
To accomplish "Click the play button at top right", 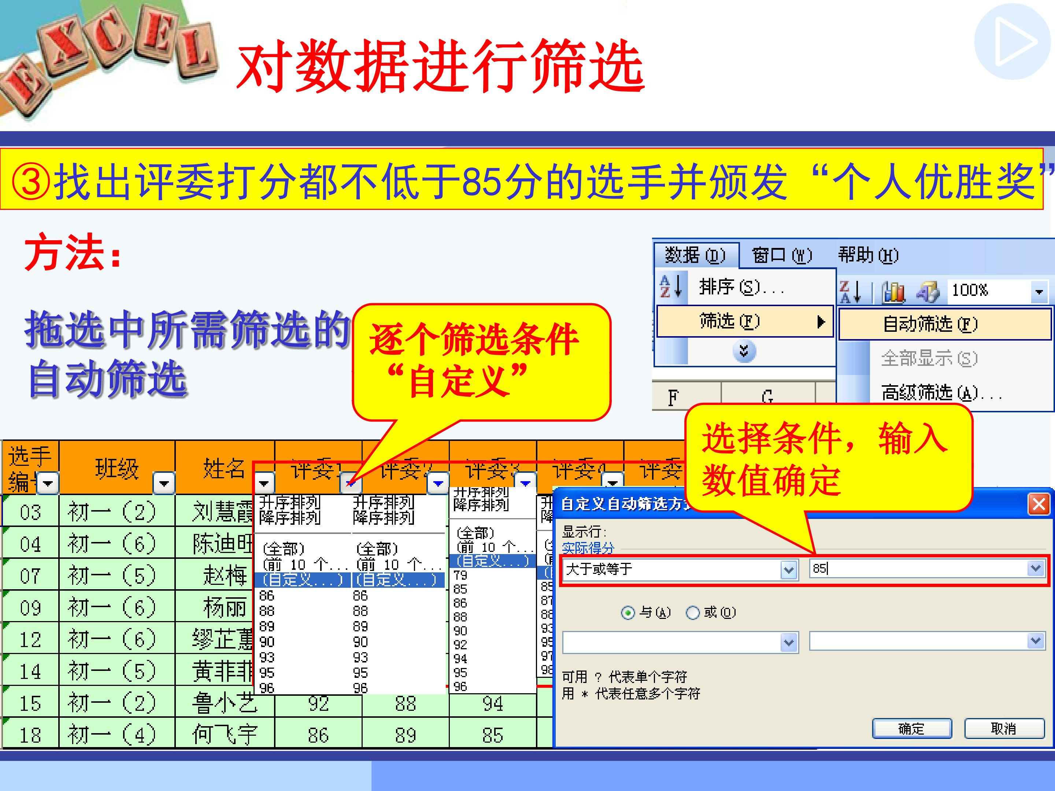I will click(1012, 41).
